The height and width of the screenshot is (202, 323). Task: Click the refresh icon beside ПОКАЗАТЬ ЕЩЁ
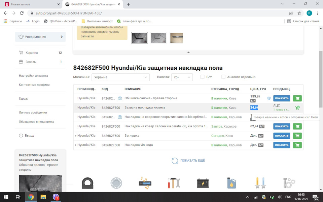pyautogui.click(x=175, y=161)
